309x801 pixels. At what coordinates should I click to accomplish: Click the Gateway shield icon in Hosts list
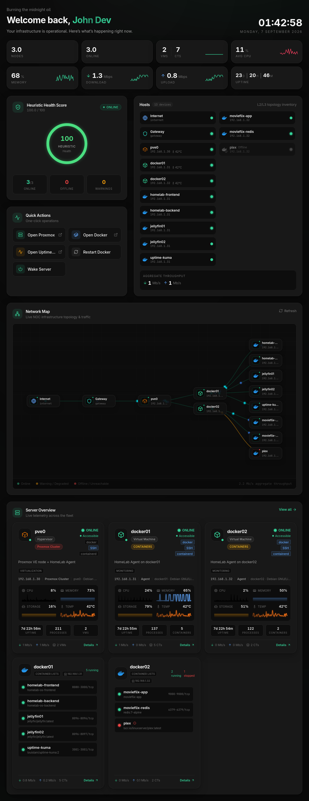point(145,134)
